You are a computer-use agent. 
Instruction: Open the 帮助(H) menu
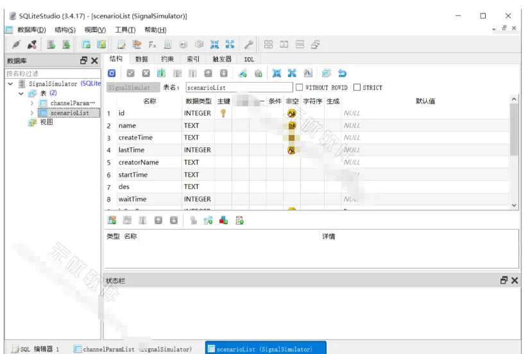tap(155, 30)
